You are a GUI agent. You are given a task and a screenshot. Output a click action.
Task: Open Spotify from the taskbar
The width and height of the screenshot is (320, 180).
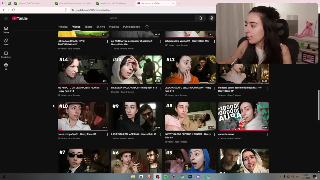point(166,177)
